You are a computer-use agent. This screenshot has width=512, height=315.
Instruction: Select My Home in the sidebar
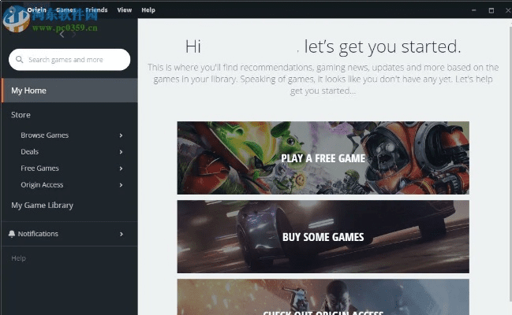pyautogui.click(x=29, y=91)
